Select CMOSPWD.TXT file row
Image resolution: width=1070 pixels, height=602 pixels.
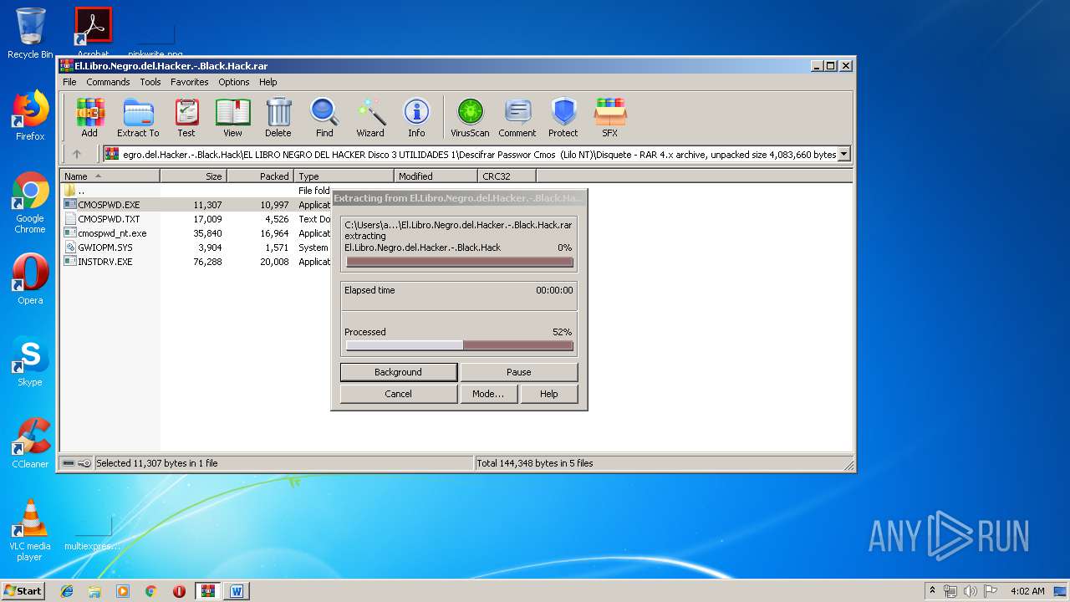(x=196, y=219)
